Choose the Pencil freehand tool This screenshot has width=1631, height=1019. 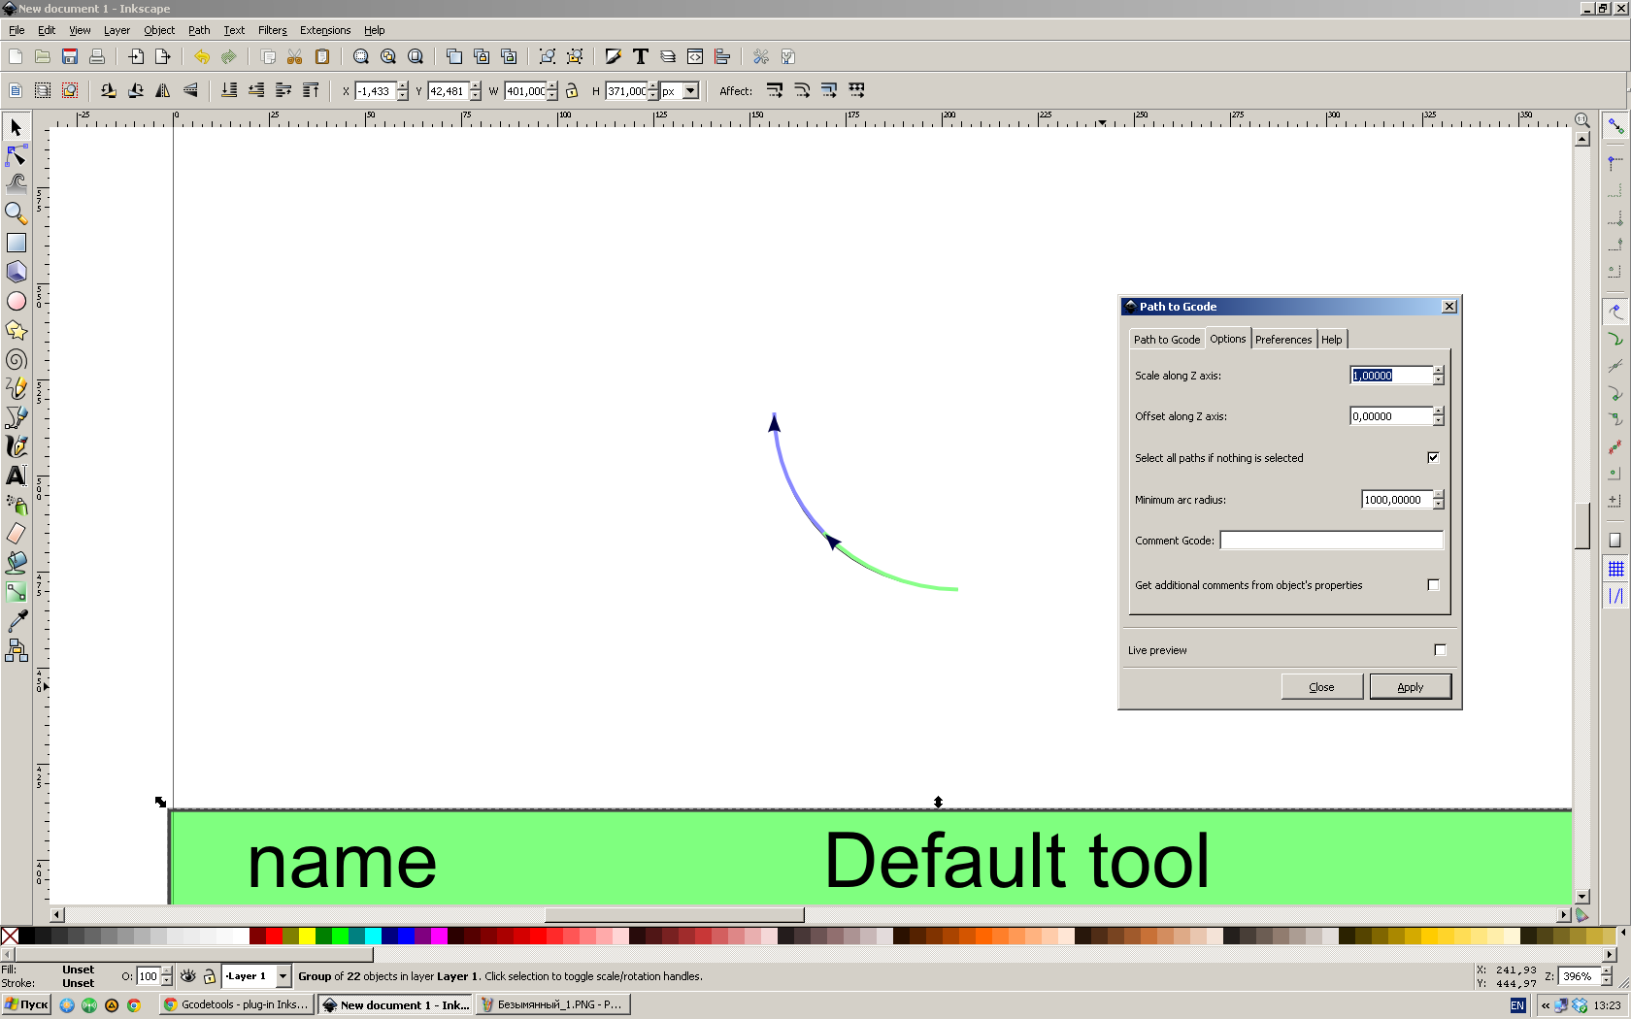[x=17, y=388]
